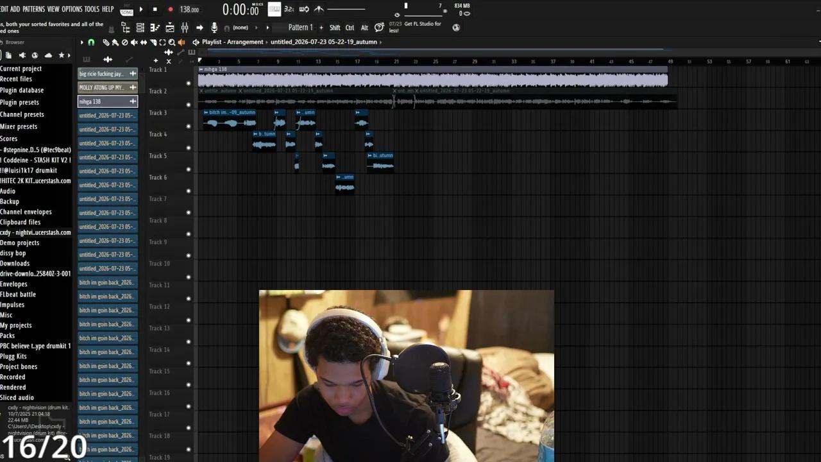The height and width of the screenshot is (462, 821).
Task: Select the nihga 138 clip on Track 1
Action: coord(433,77)
